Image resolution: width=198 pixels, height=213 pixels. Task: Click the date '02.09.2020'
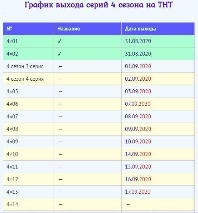pos(138,79)
